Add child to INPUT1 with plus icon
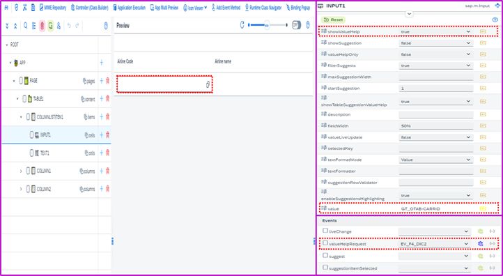This screenshot has height=276, width=503. (x=102, y=135)
